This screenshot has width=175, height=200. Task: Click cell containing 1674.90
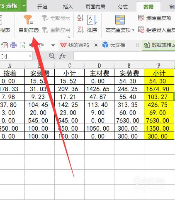159,89
